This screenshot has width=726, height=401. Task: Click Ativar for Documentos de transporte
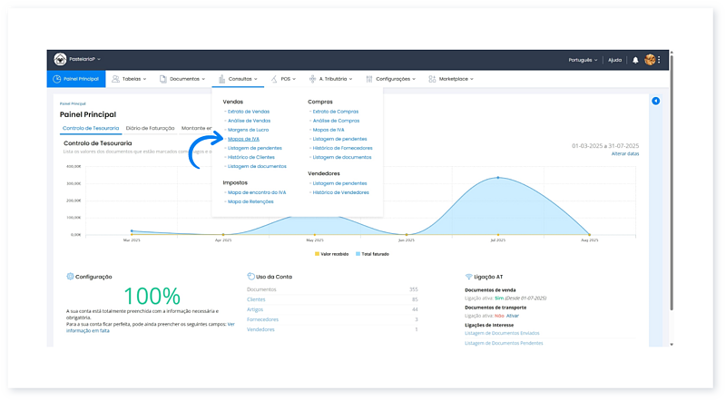513,316
